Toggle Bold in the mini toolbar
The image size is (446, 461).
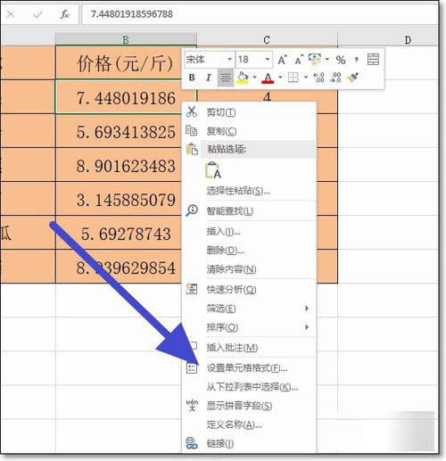point(192,78)
